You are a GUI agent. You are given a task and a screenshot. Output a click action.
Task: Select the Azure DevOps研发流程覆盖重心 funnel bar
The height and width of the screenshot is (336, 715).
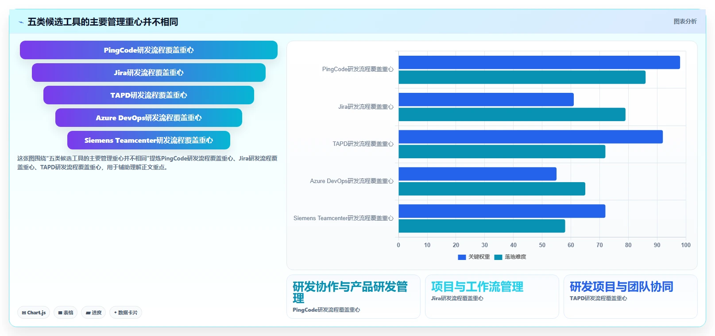149,118
